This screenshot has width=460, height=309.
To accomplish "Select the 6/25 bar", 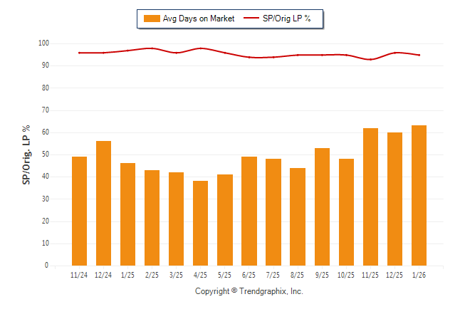I will 249,211.
